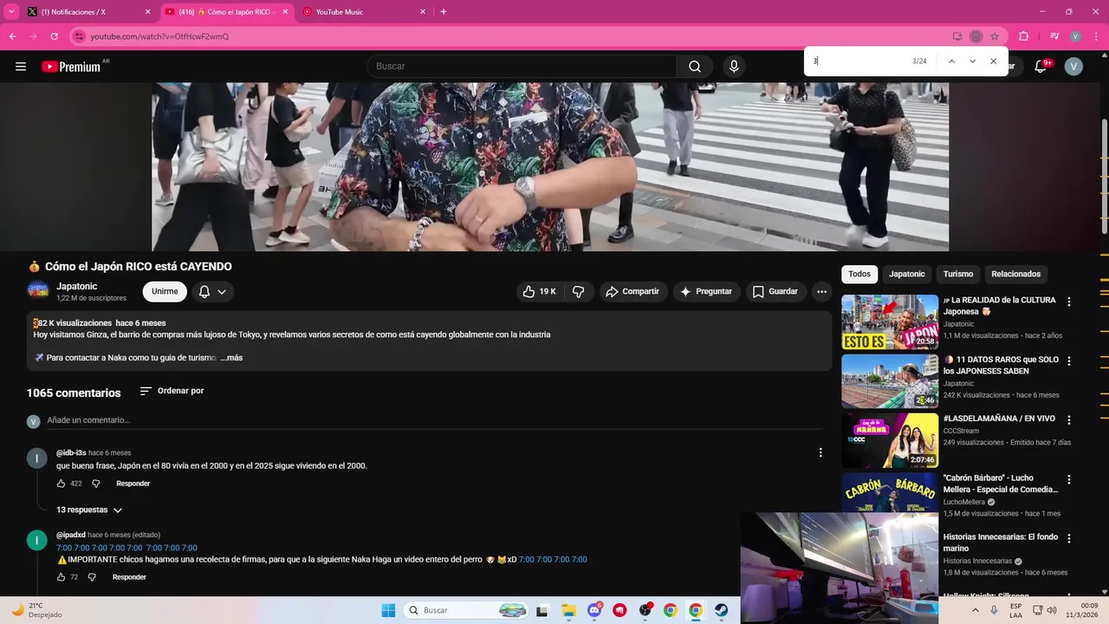Click the Unirme join button
The height and width of the screenshot is (624, 1109).
165,292
